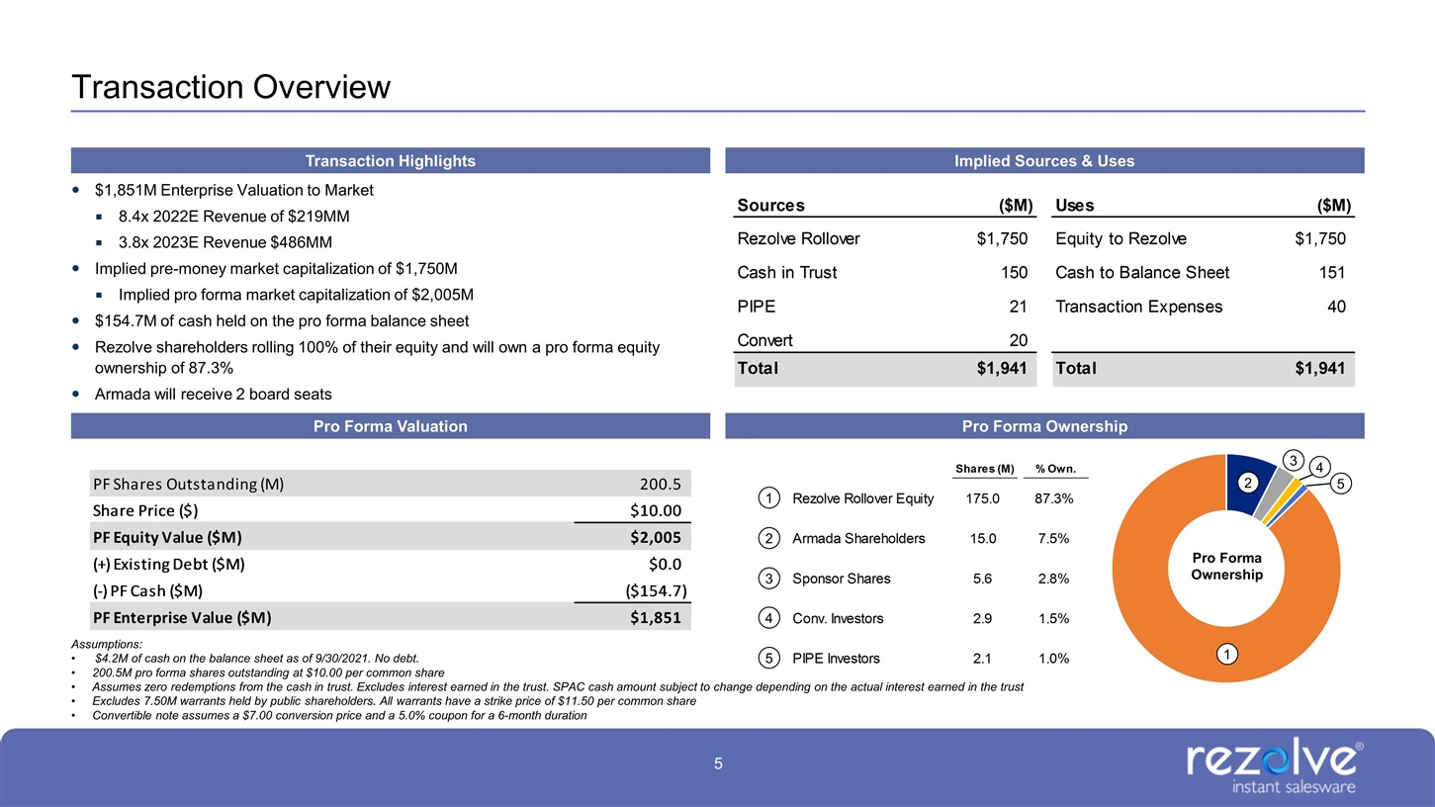Image resolution: width=1435 pixels, height=807 pixels.
Task: Click the PIPE Investors 1.0% value
Action: click(1054, 658)
